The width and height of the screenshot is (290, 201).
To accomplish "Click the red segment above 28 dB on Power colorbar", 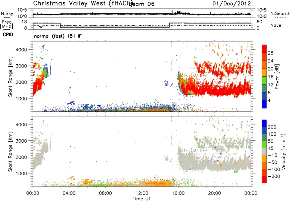I will coord(264,49).
